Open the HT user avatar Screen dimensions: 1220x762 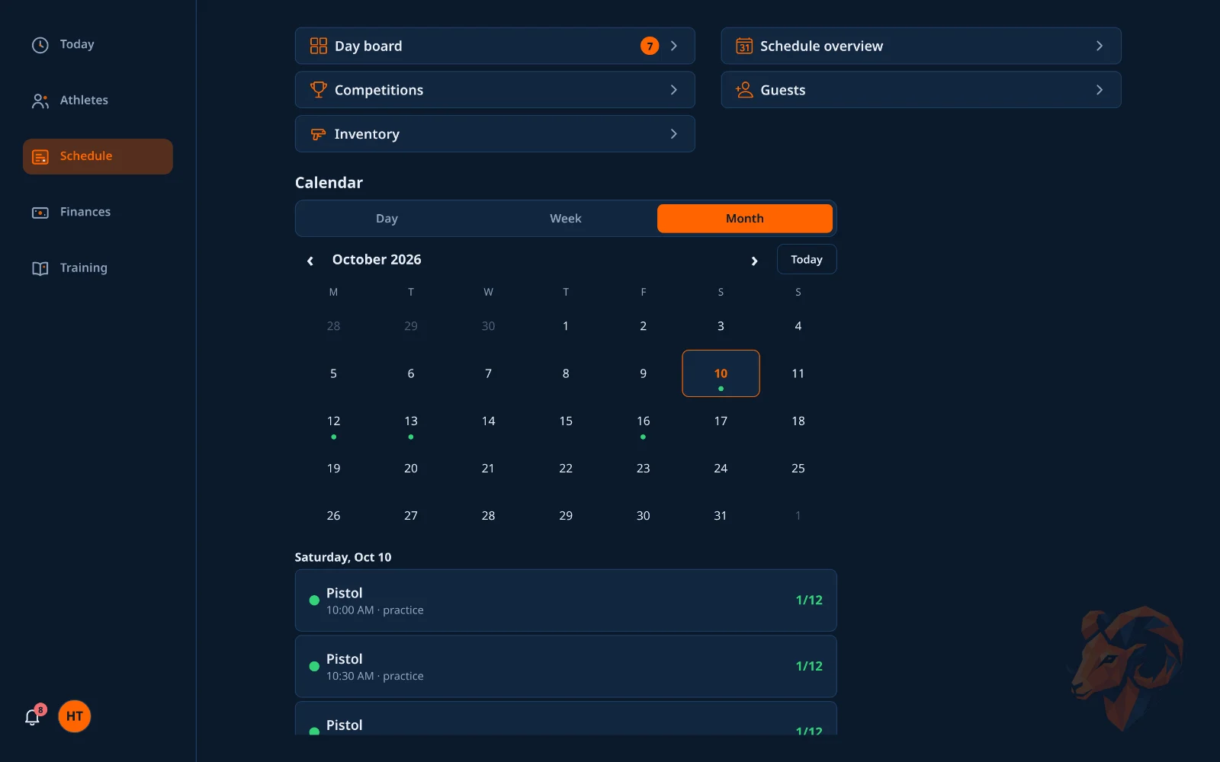point(75,716)
